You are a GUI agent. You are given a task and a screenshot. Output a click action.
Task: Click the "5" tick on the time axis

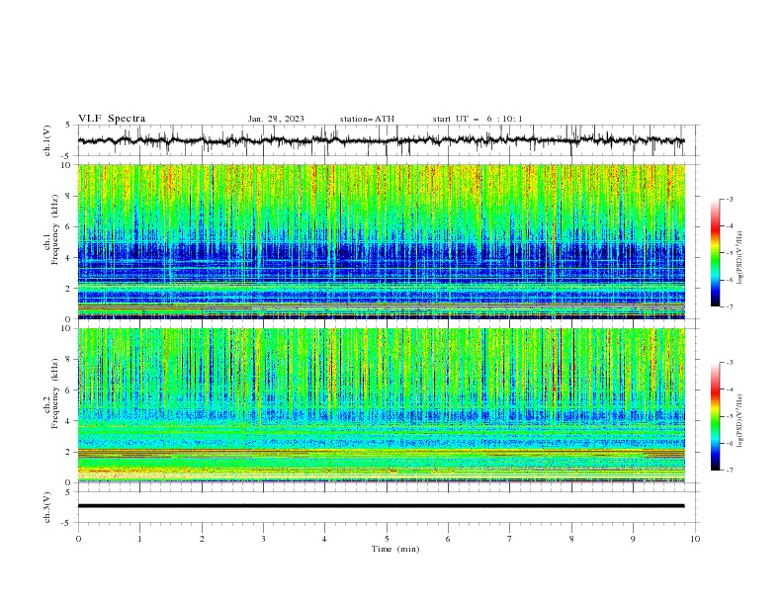(x=387, y=539)
